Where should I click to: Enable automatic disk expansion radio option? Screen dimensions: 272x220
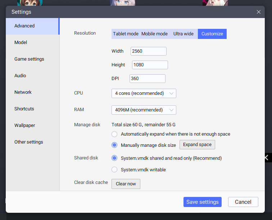pyautogui.click(x=114, y=134)
